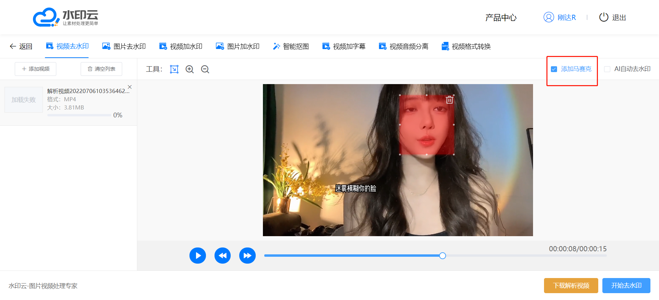Viewport: 659px width, 300px height.
Task: Click the 水印云 cloud logo
Action: (65, 17)
